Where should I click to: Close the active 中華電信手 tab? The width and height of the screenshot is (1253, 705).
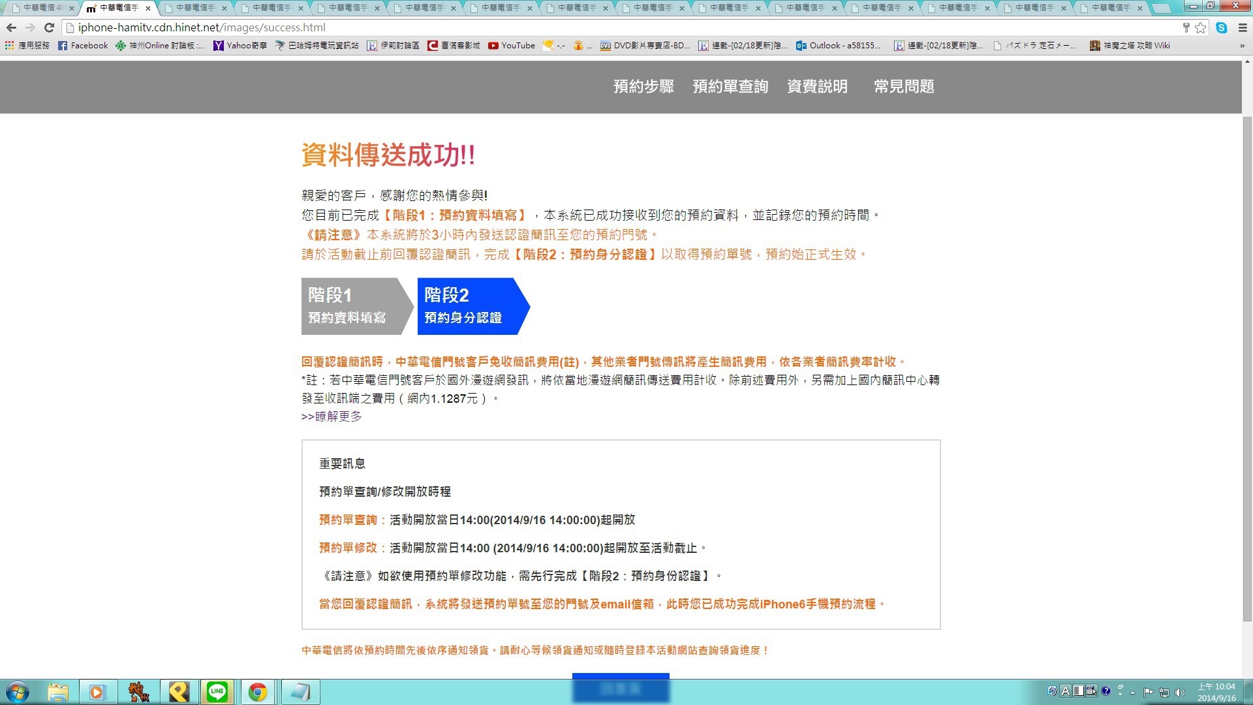pyautogui.click(x=148, y=8)
